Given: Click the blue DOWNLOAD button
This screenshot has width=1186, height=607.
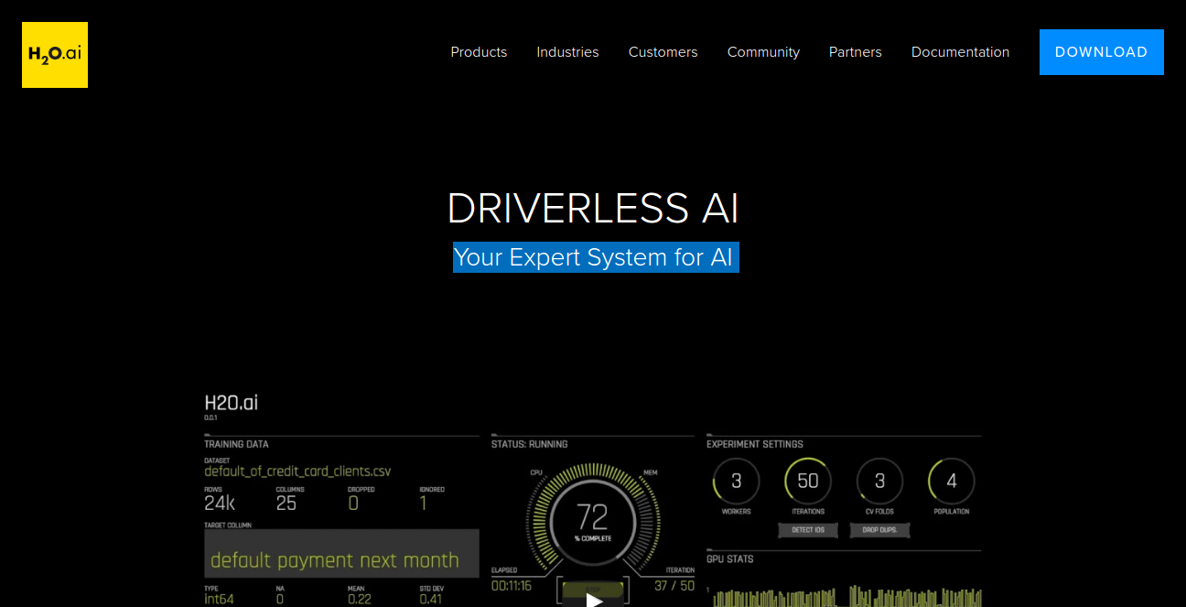Looking at the screenshot, I should coord(1101,52).
